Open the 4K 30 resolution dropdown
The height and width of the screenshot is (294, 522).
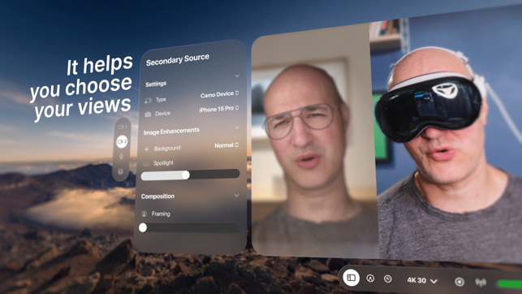[x=422, y=281]
